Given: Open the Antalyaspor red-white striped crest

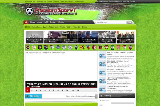Looking at the screenshot, I should click(94, 47).
